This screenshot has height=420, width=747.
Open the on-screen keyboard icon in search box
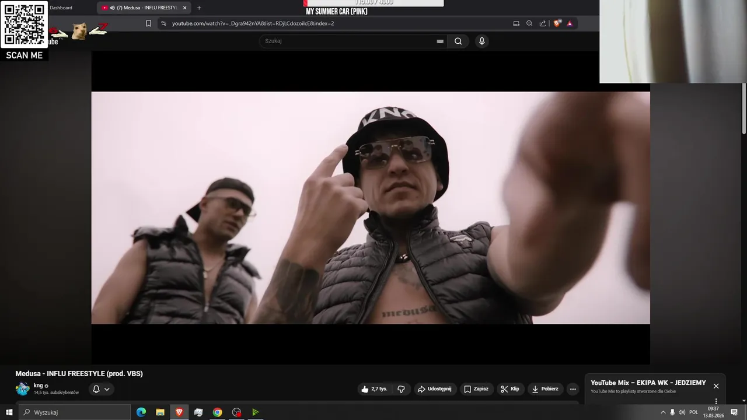[440, 41]
